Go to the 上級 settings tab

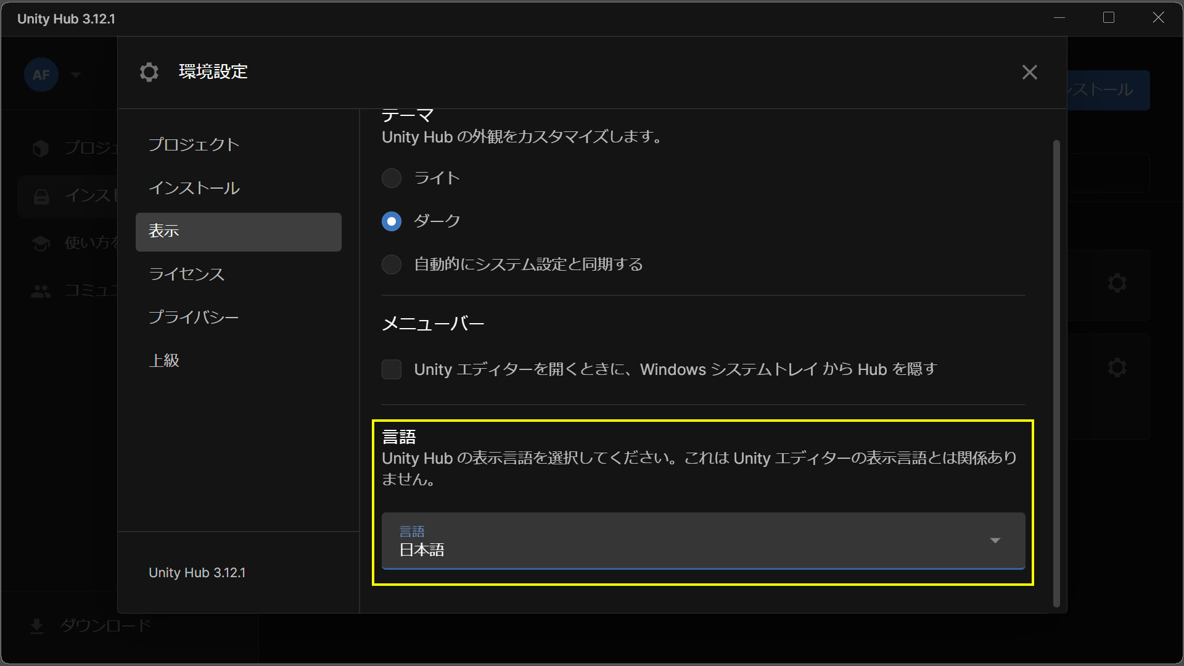pos(164,361)
